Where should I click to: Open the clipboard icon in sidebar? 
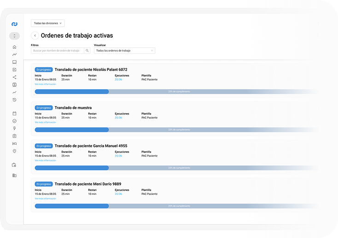(x=14, y=136)
